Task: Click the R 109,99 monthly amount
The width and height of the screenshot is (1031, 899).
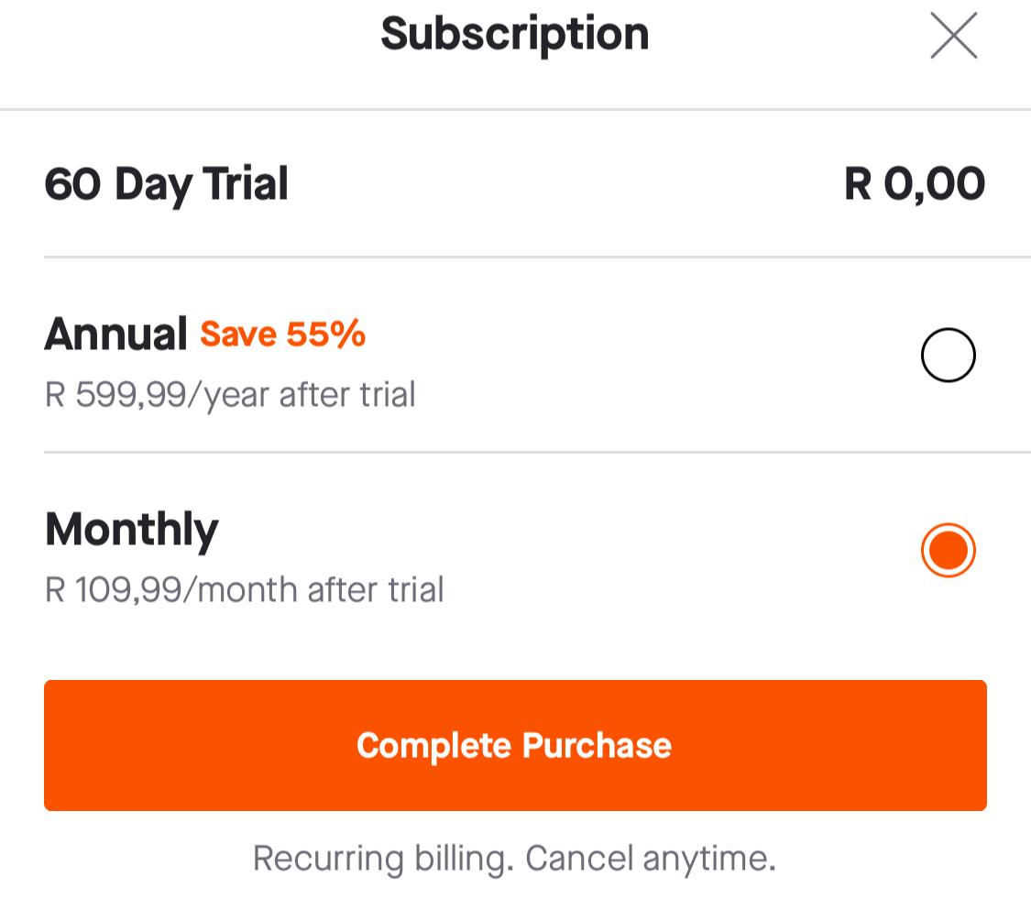Action: (114, 590)
